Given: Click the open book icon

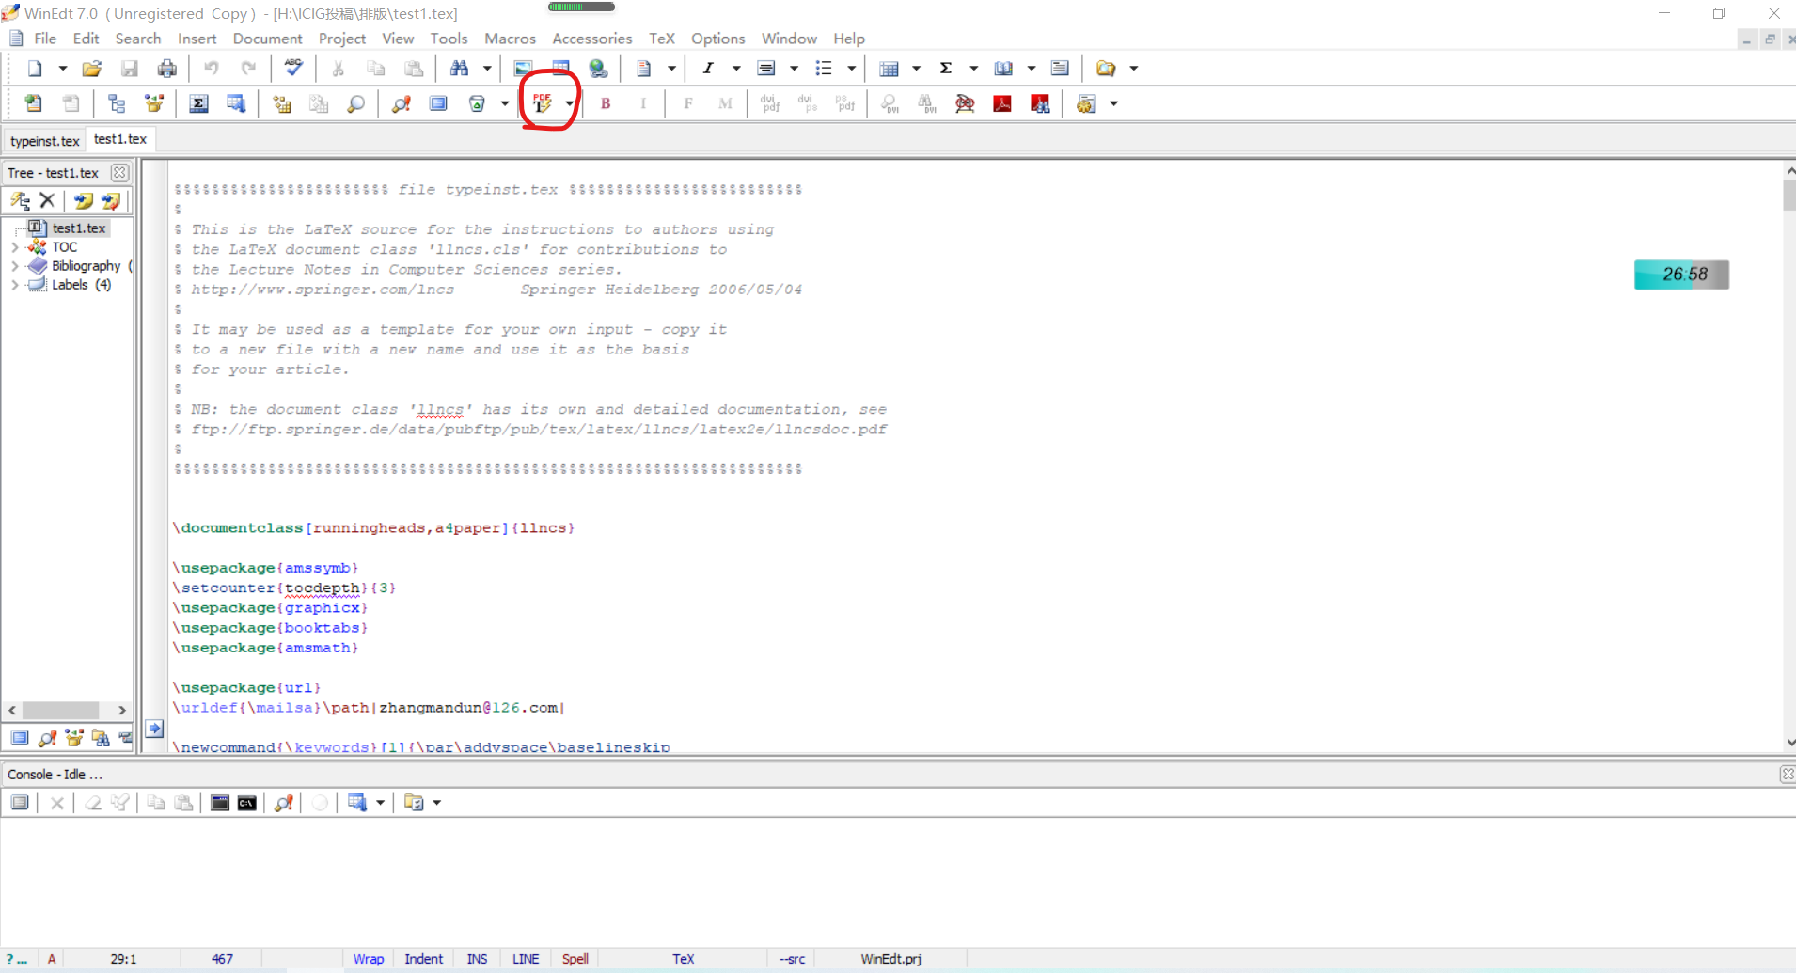Looking at the screenshot, I should click(1003, 69).
